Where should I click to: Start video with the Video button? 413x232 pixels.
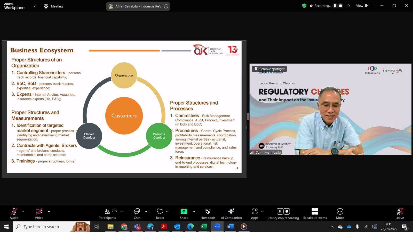[x=39, y=214]
